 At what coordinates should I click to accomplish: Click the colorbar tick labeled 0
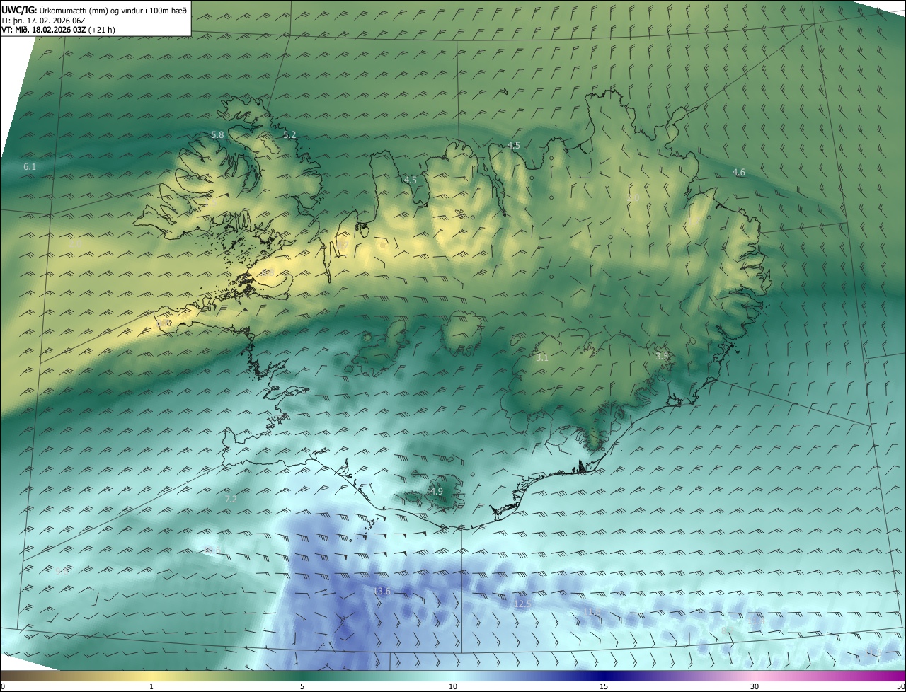click(x=2, y=686)
